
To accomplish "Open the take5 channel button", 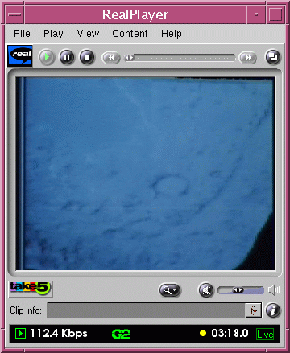I will [x=31, y=289].
